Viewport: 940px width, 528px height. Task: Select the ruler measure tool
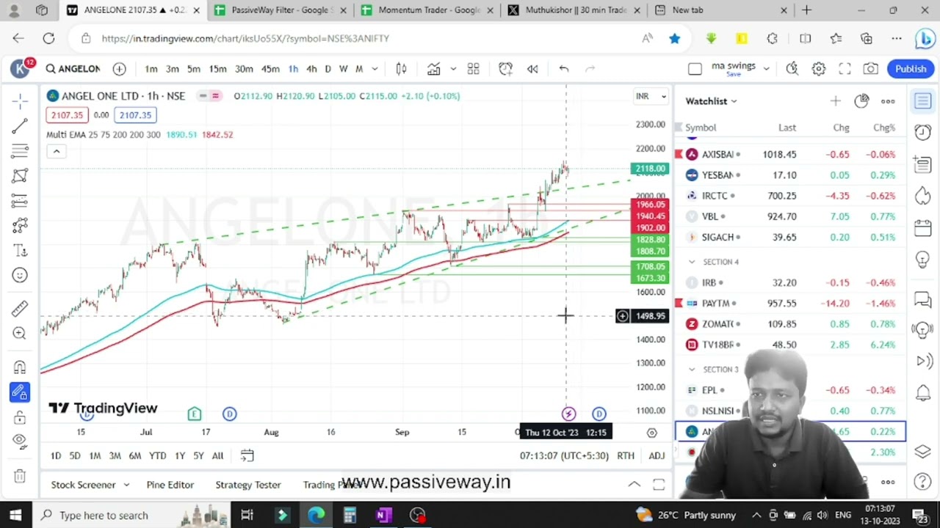[x=20, y=309]
